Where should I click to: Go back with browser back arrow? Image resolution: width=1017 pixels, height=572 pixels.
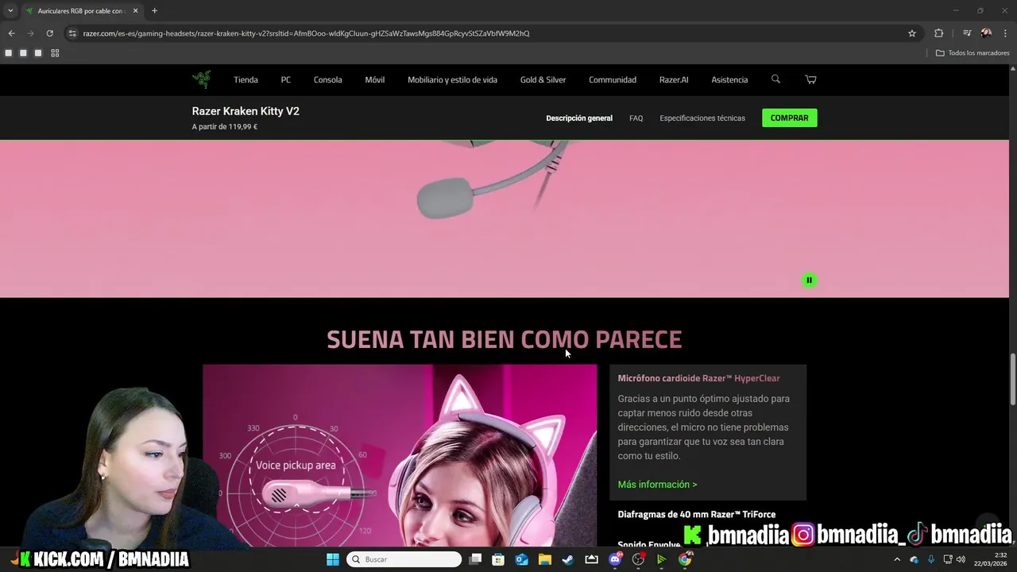(x=11, y=33)
